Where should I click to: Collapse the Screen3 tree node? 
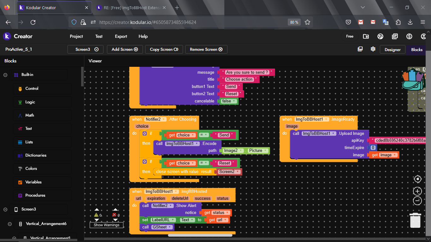5,210
